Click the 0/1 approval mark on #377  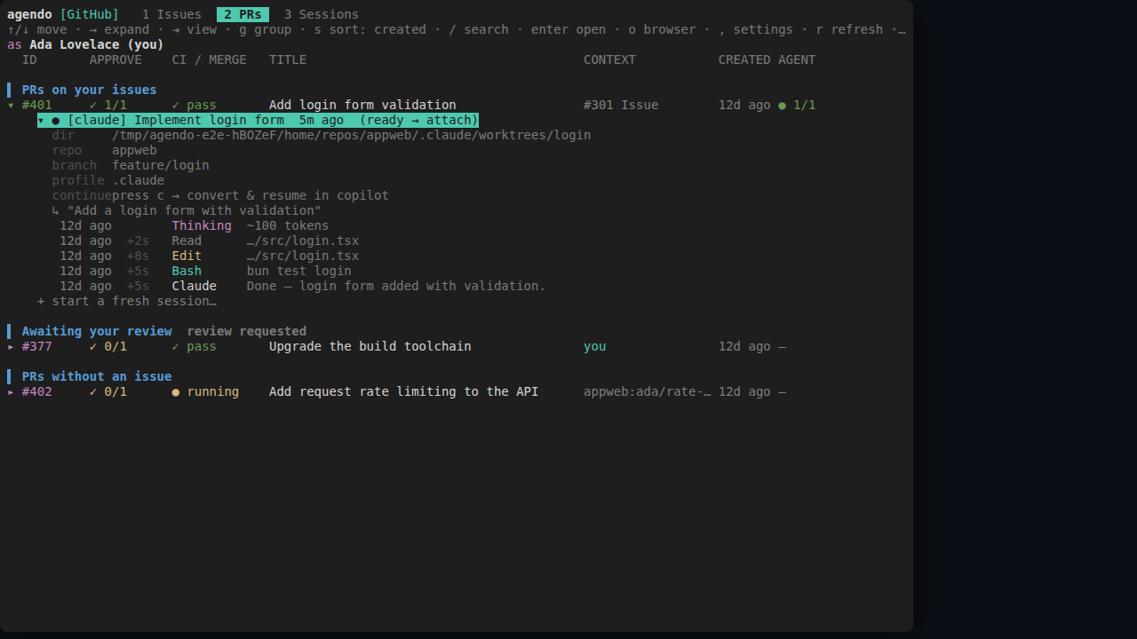[108, 346]
